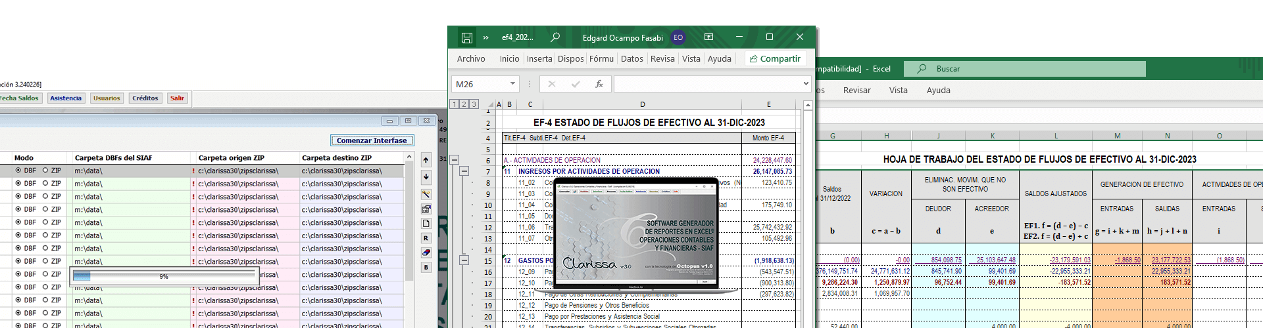Open the Archivo menu
This screenshot has width=1263, height=328.
471,58
